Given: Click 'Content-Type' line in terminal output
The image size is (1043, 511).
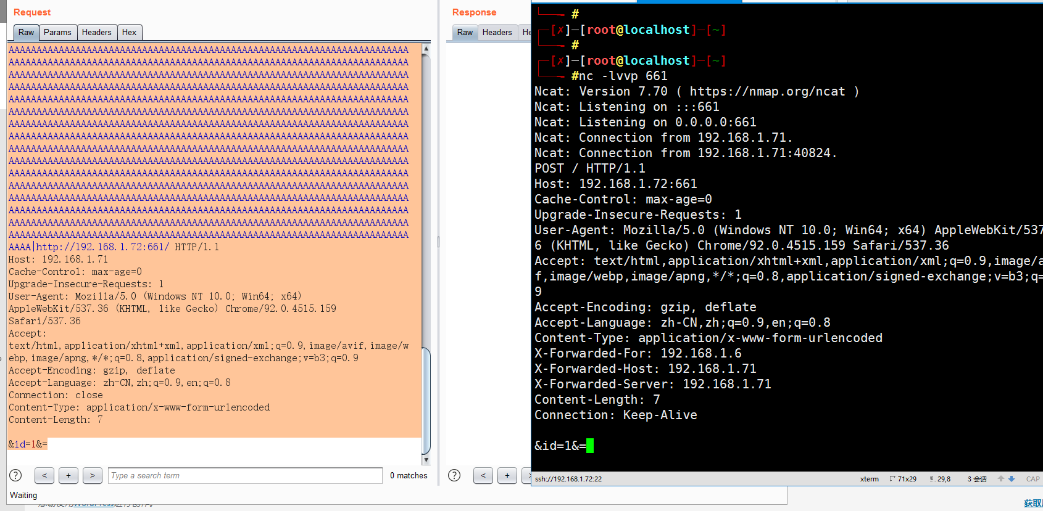Looking at the screenshot, I should point(708,338).
